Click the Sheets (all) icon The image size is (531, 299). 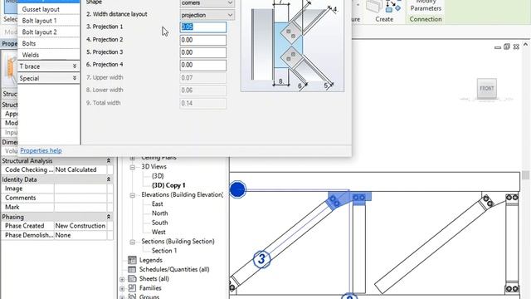132,279
